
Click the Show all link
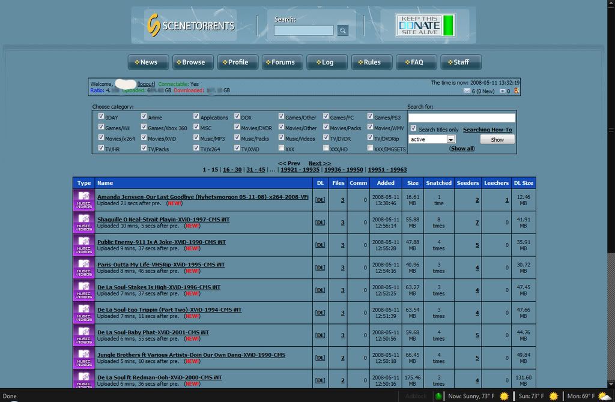(462, 148)
